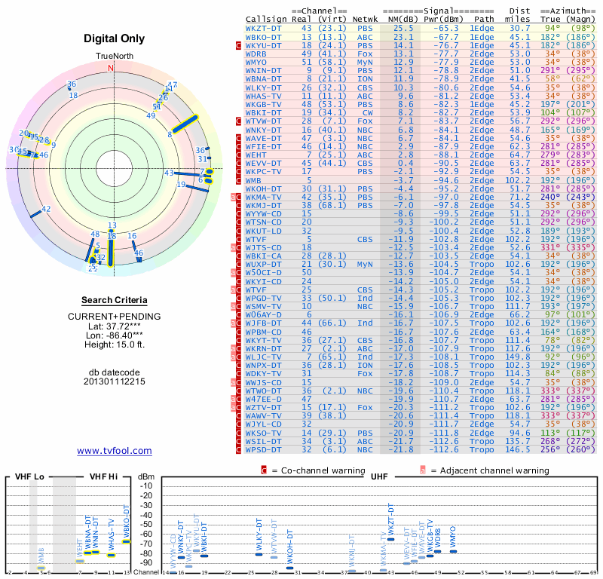Click the Callsign column header
Screen dimensions: 603x579
click(x=266, y=18)
